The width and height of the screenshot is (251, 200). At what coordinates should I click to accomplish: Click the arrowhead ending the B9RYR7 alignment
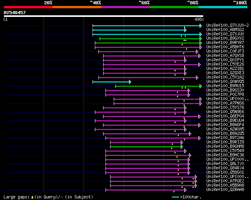point(201,43)
